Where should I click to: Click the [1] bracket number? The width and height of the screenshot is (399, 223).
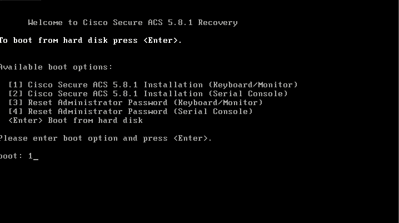point(16,85)
